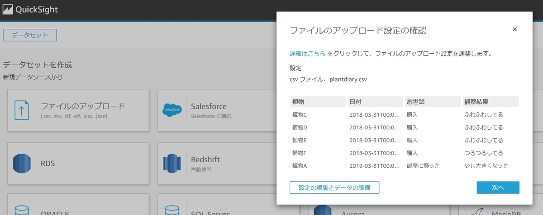Click the つるつるしてる cell
The height and width of the screenshot is (215, 543).
pos(484,153)
